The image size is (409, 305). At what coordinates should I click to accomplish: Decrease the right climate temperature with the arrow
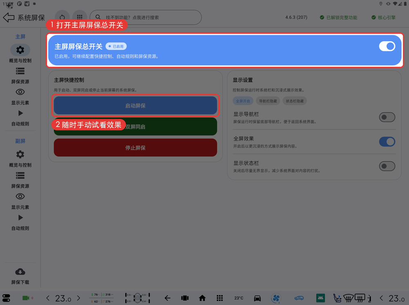pyautogui.click(x=381, y=298)
